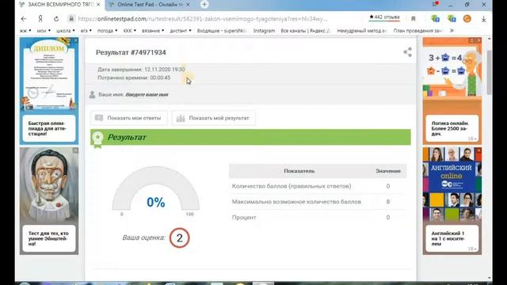Open the План проведения bookmark

[417, 31]
